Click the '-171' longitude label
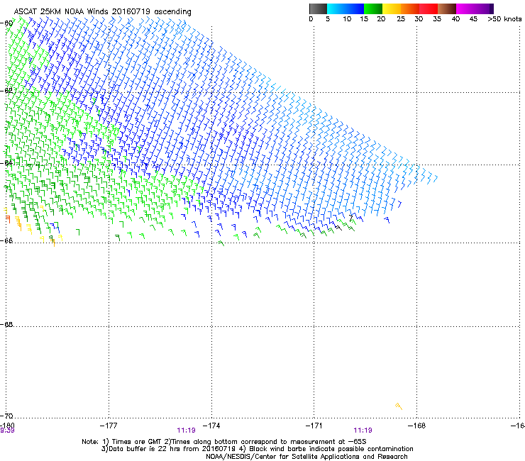Image resolution: width=525 pixels, height=461 pixels. point(314,426)
